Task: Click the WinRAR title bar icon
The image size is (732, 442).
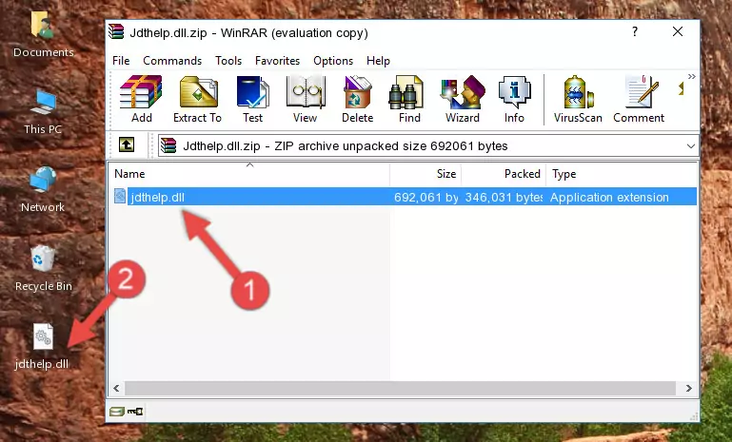Action: [x=116, y=32]
